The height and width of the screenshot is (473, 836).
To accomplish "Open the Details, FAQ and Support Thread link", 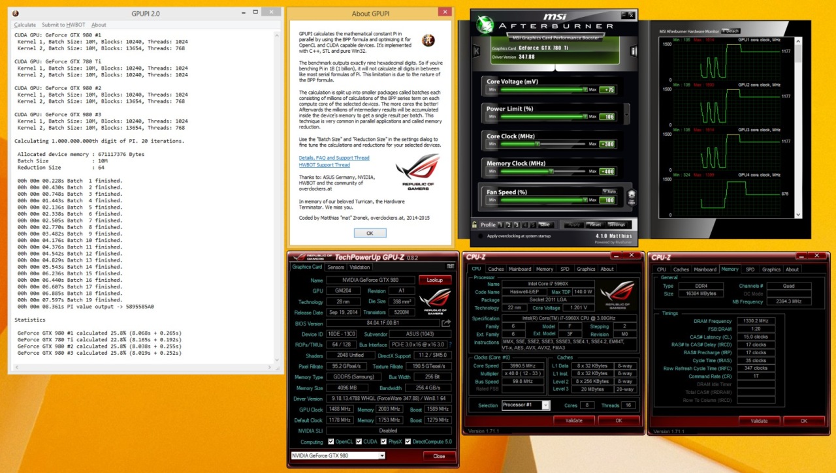I will 334,158.
